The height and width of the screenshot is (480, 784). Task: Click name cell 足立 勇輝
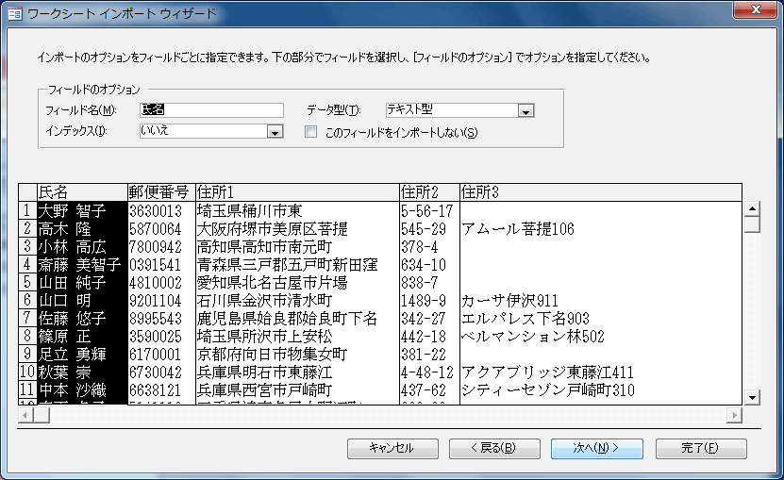pyautogui.click(x=82, y=355)
